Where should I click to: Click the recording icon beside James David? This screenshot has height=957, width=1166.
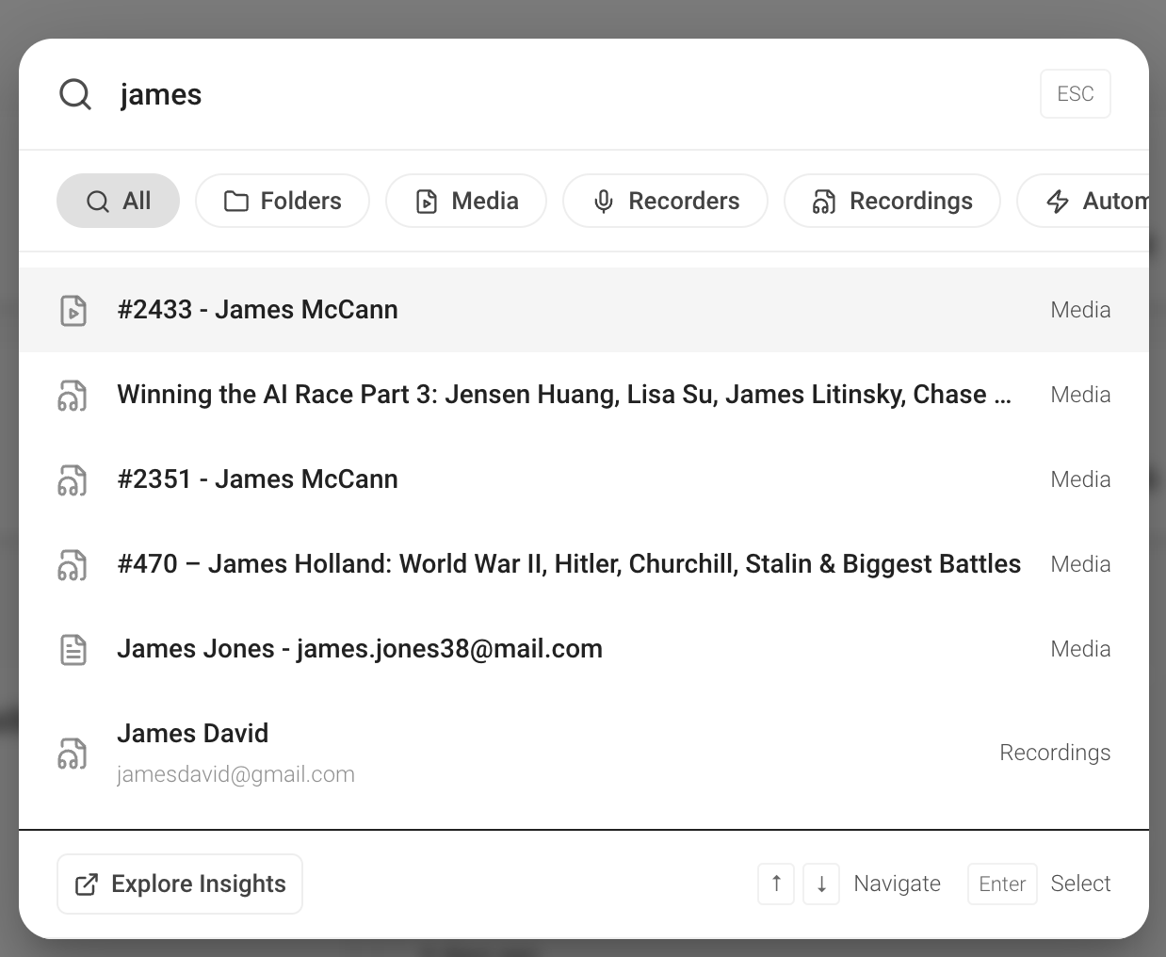73,754
